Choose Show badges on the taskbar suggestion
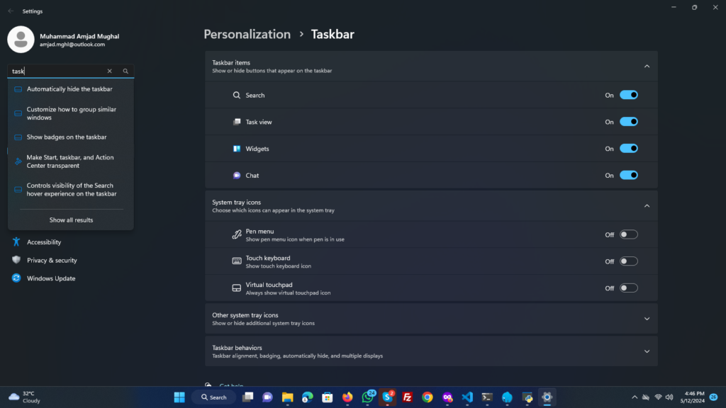Image resolution: width=726 pixels, height=408 pixels. point(67,137)
